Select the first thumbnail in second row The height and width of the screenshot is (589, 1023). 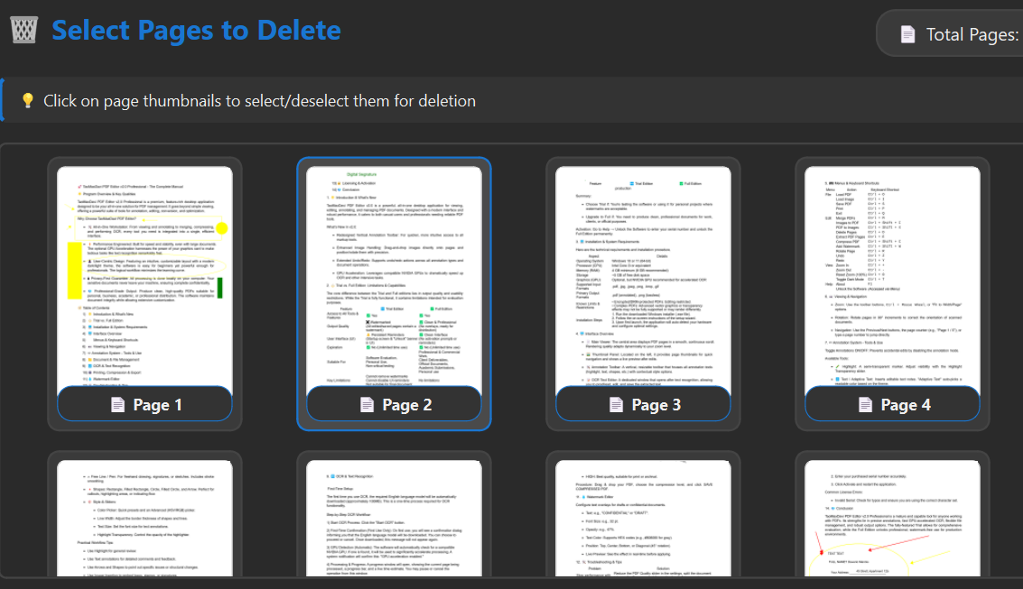tap(144, 519)
